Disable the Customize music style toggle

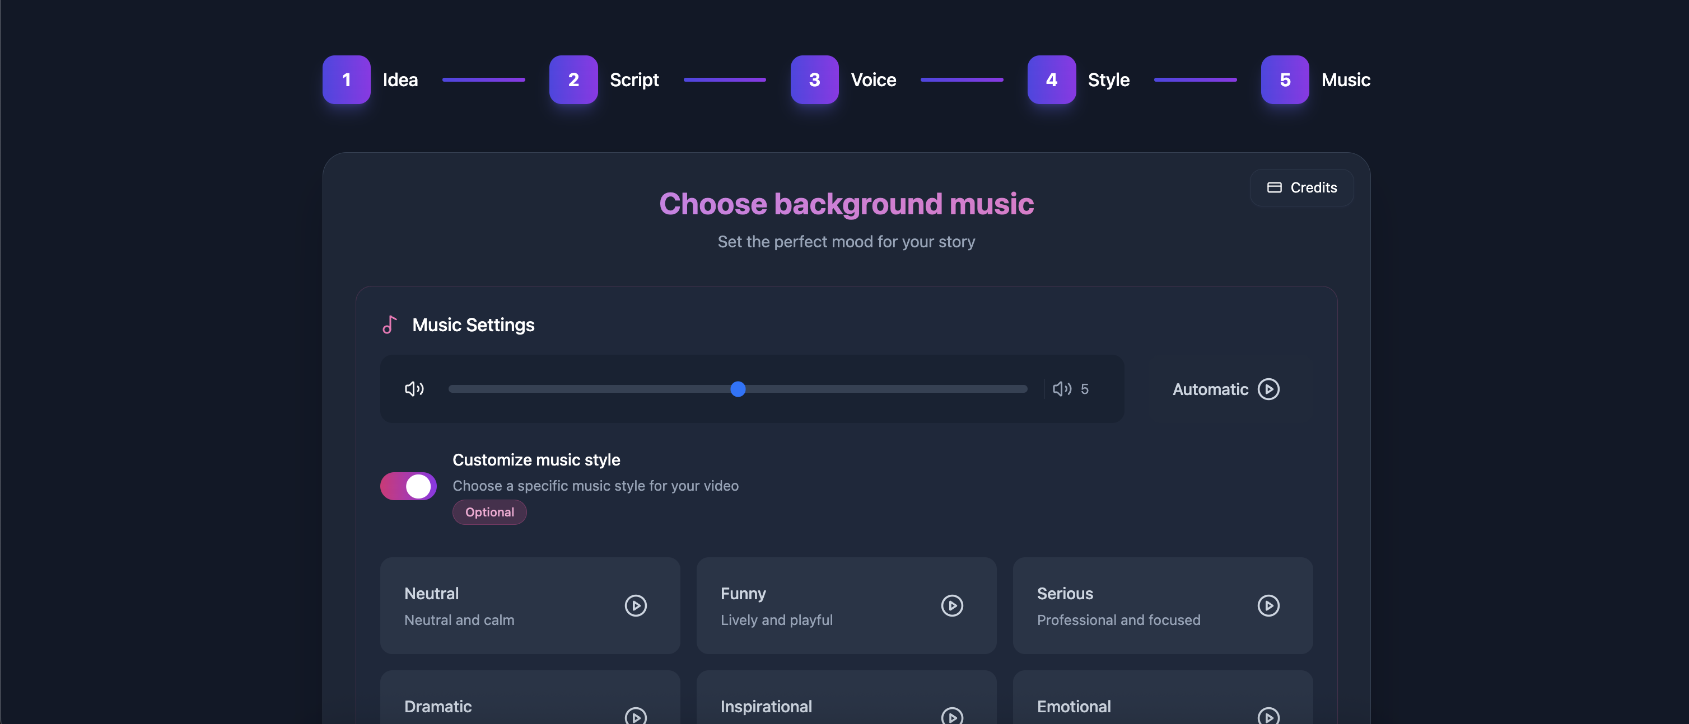408,486
